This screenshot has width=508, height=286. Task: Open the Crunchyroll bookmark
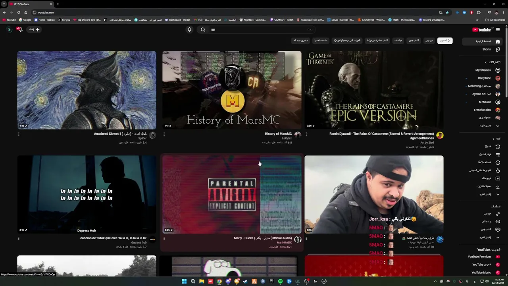(371, 20)
